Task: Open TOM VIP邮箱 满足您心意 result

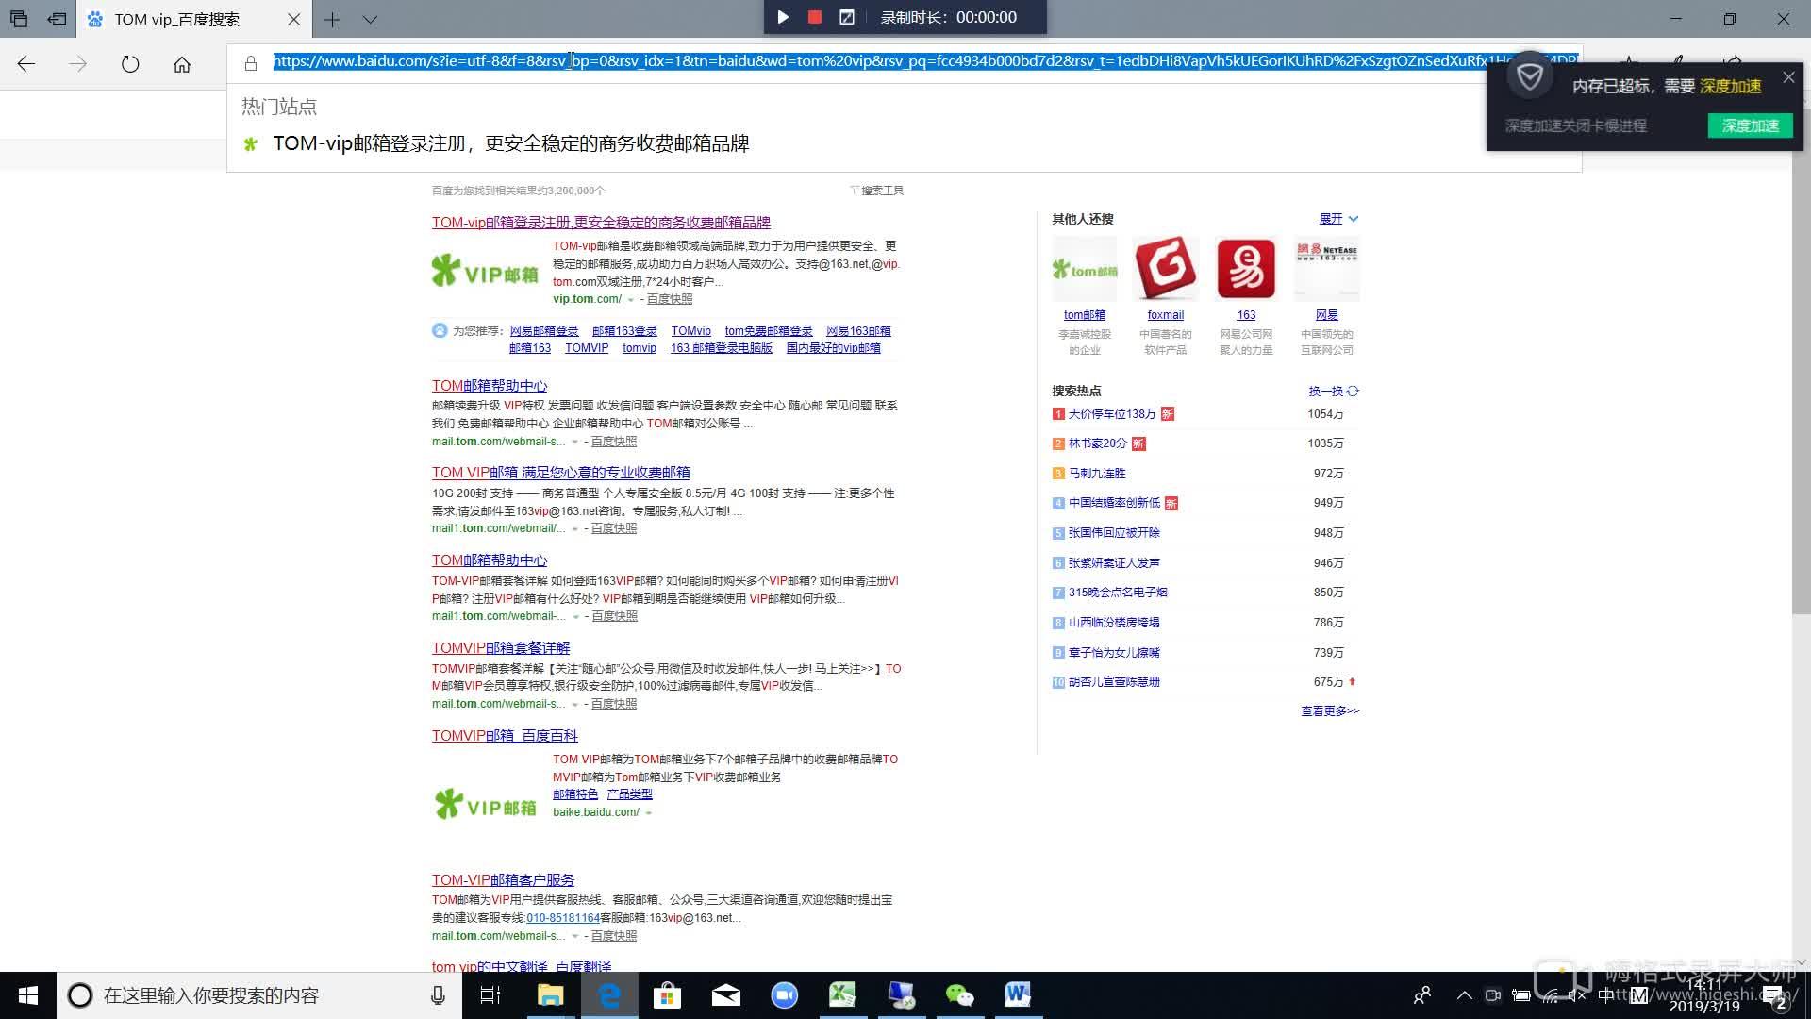Action: 561,473
